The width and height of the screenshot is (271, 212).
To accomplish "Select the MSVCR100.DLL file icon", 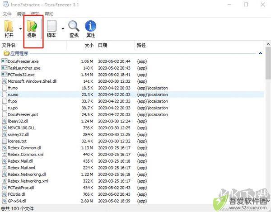I will coord(5,128).
